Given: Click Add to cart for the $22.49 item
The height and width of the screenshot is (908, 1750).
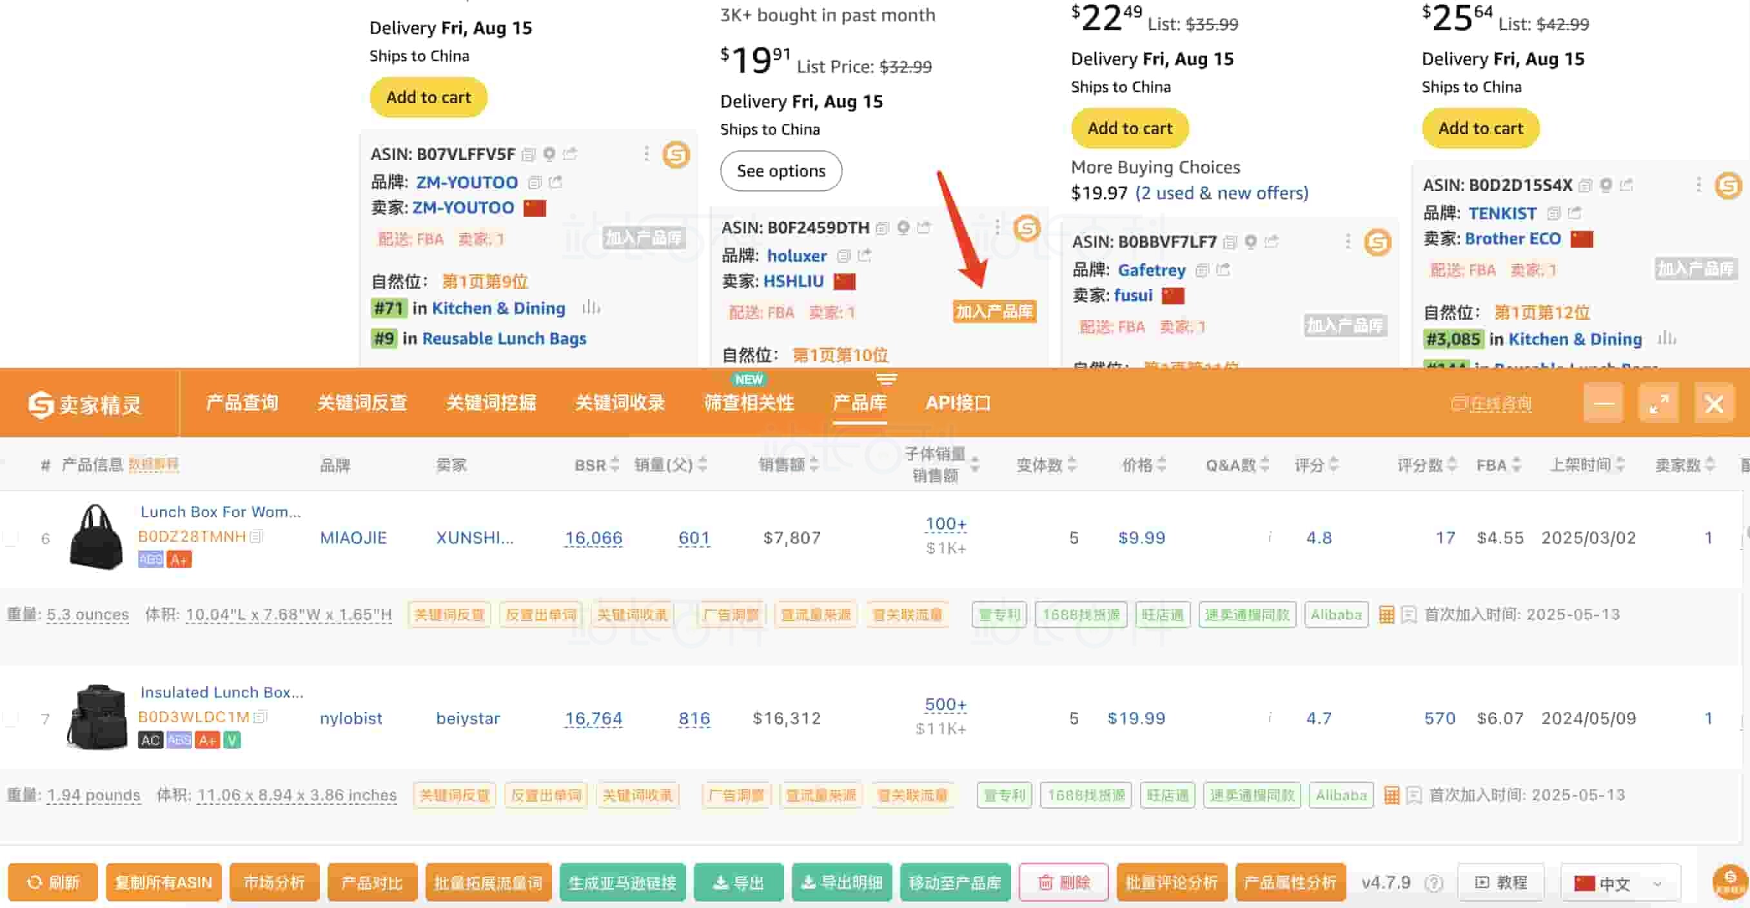Looking at the screenshot, I should pyautogui.click(x=1130, y=128).
